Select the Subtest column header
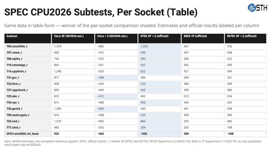 [x=28, y=38]
